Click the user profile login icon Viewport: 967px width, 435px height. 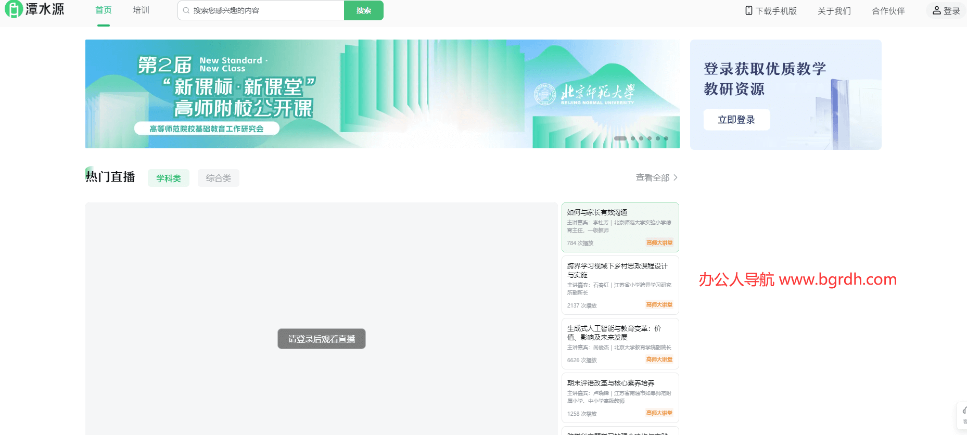coord(936,10)
